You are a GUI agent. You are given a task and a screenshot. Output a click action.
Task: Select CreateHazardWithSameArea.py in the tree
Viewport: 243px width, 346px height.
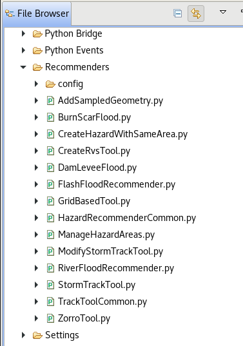[x=122, y=134]
